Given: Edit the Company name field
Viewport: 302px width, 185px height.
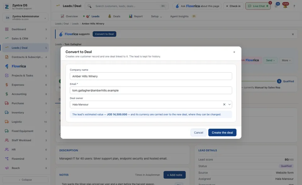Looking at the screenshot, I should [x=151, y=76].
